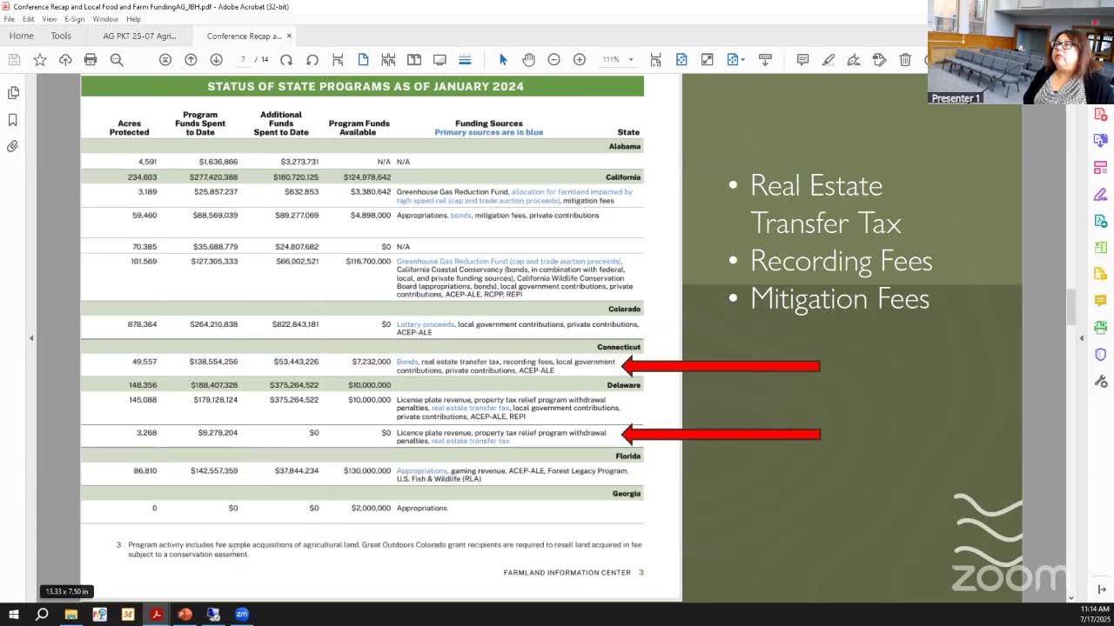Open the Protect shield tool

coord(1100,355)
